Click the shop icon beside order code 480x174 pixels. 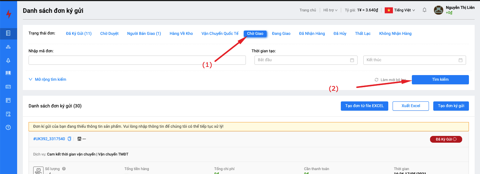coord(79,139)
